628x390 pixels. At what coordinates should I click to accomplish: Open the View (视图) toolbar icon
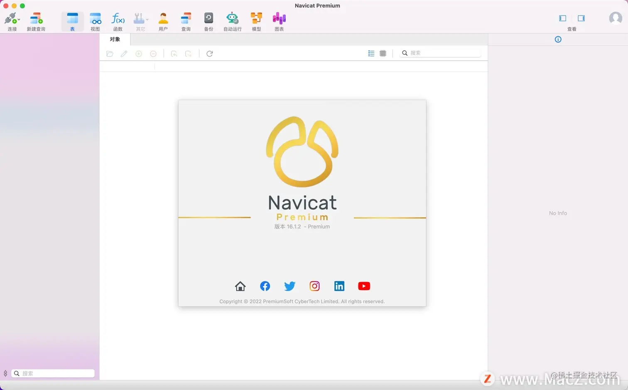95,19
